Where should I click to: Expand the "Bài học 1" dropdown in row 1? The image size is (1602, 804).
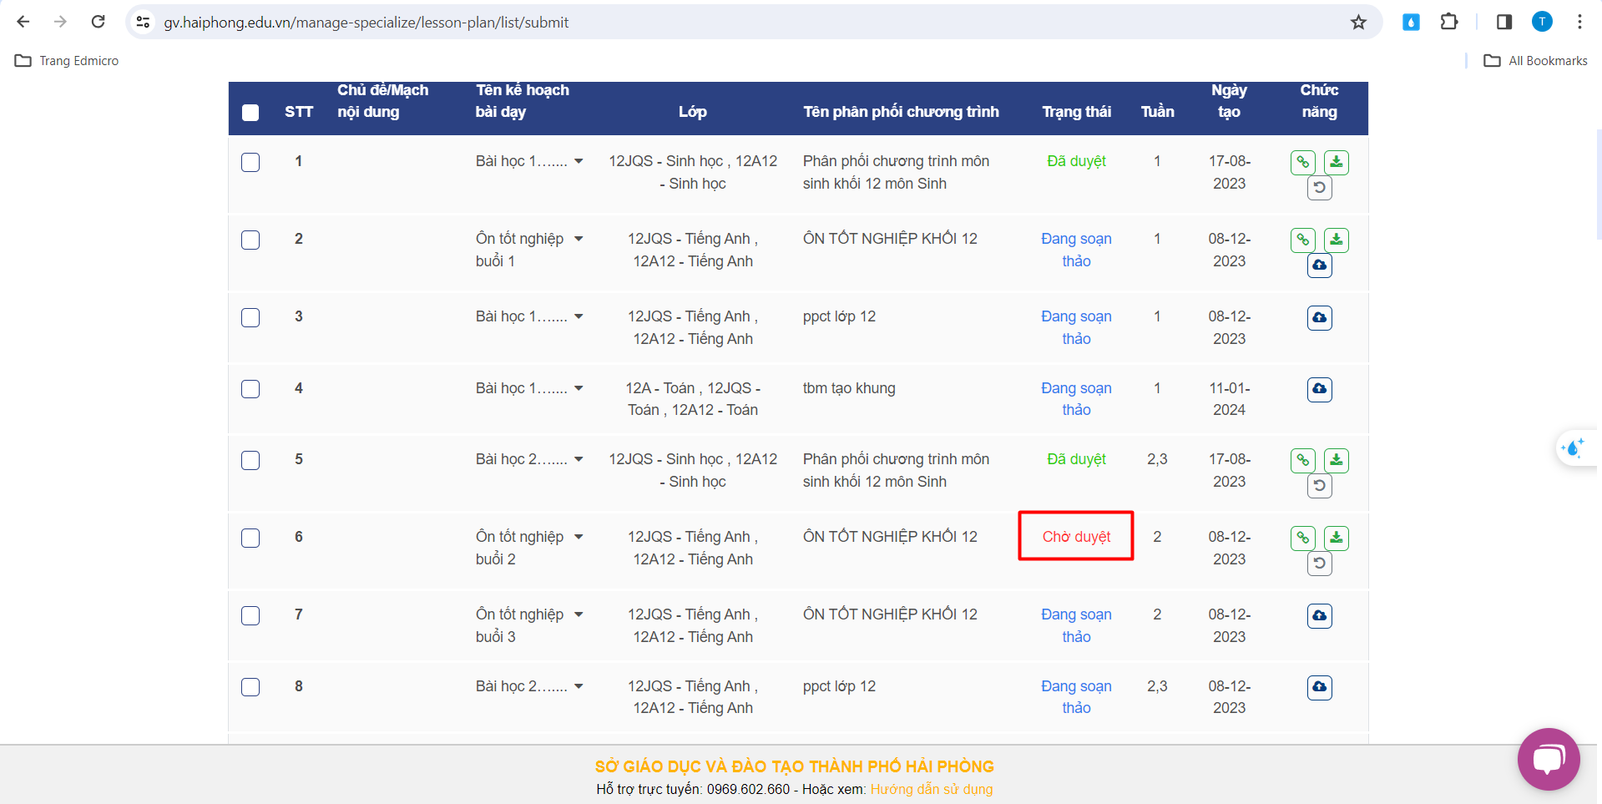click(x=579, y=162)
